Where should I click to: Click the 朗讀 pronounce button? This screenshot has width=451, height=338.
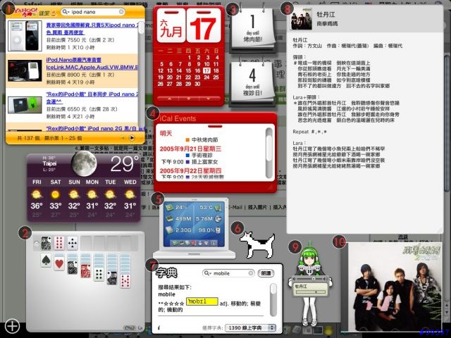(x=266, y=273)
